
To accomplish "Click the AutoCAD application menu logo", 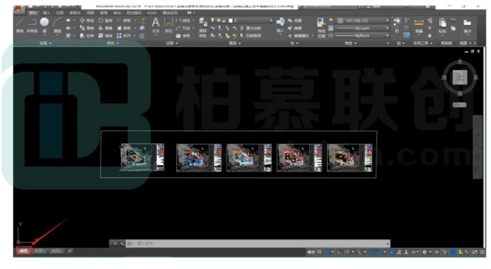I will pyautogui.click(x=19, y=9).
